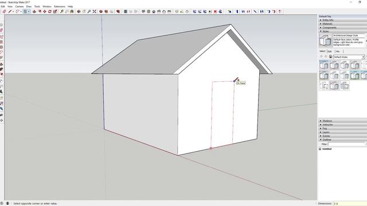Open the Extensions menu
The height and width of the screenshot is (206, 367).
[x=60, y=6]
